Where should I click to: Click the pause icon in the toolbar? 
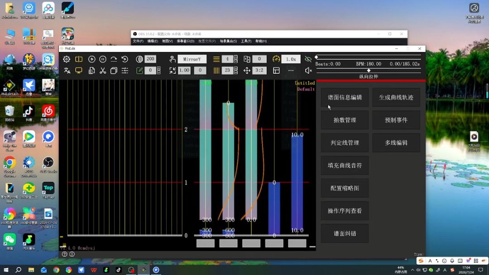coord(103,59)
